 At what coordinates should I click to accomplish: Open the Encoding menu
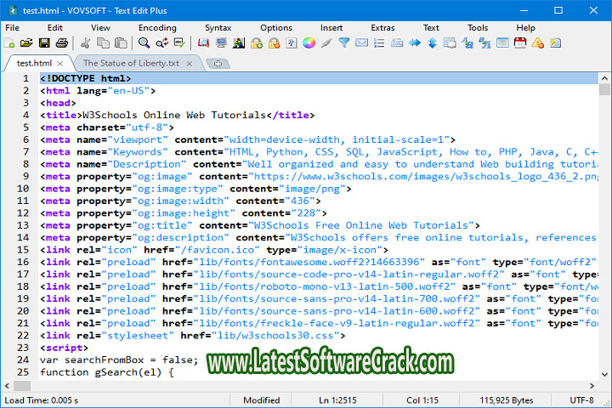[x=157, y=27]
